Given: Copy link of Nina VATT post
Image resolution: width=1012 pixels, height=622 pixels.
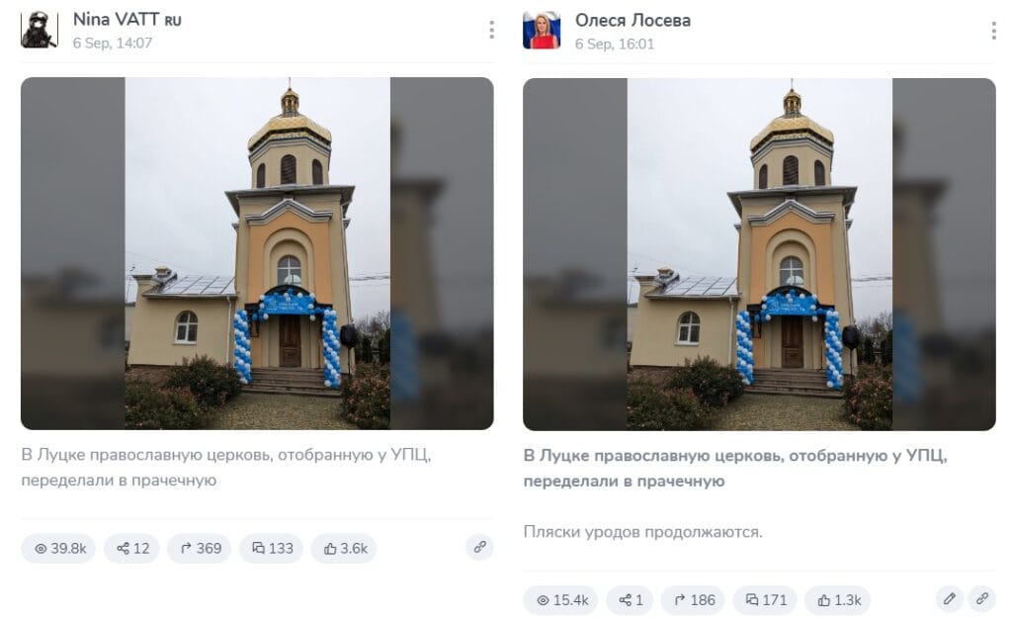Looking at the screenshot, I should click(479, 547).
